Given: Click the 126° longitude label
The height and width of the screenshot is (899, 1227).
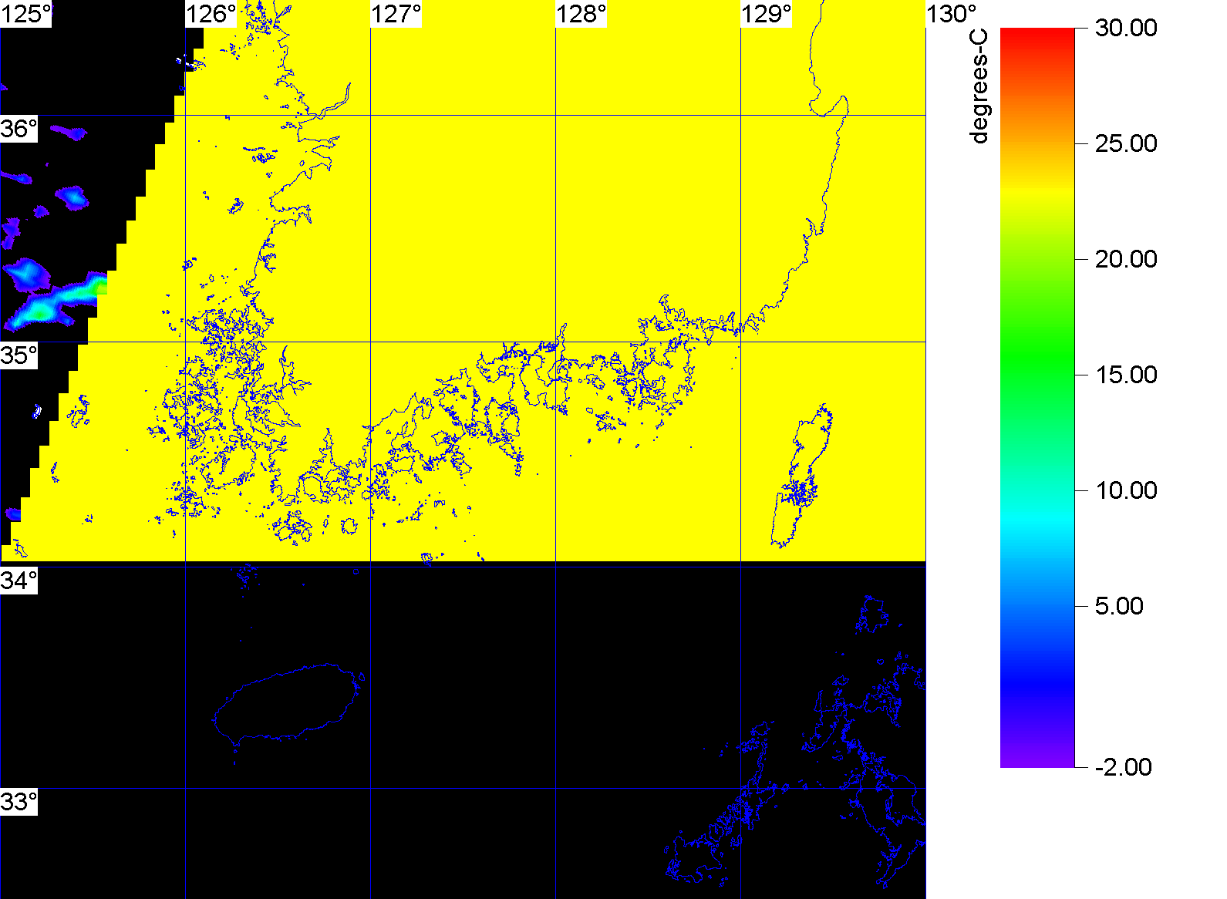Looking at the screenshot, I should click(x=211, y=14).
